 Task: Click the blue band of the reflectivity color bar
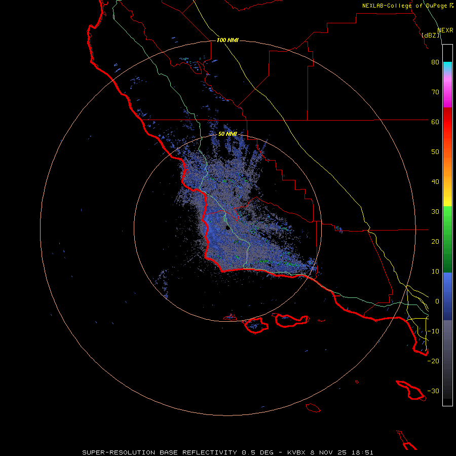tap(447, 296)
